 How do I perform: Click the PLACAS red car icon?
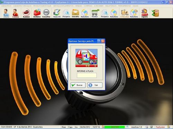pos(26,13)
